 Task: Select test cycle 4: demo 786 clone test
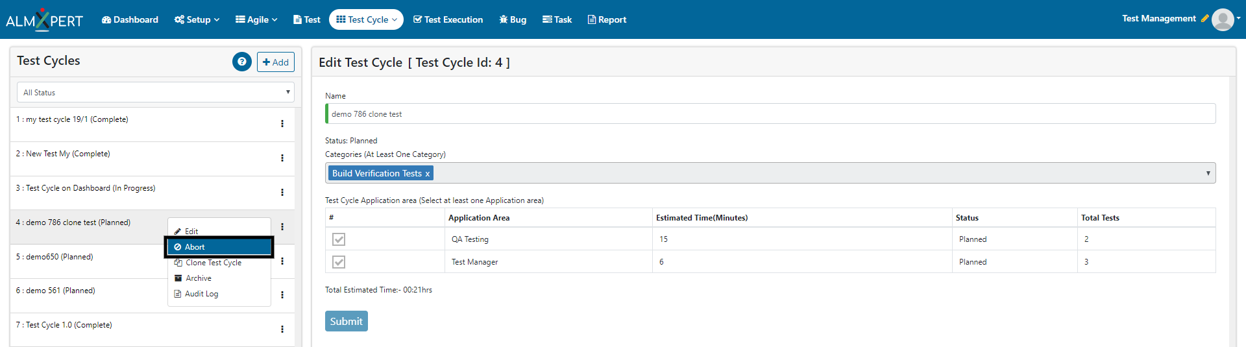73,222
